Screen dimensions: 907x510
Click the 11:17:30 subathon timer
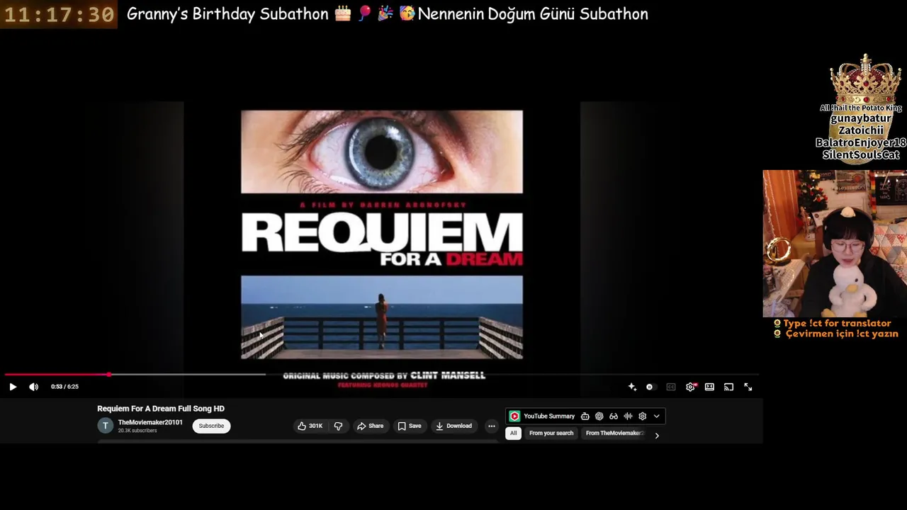click(x=59, y=14)
